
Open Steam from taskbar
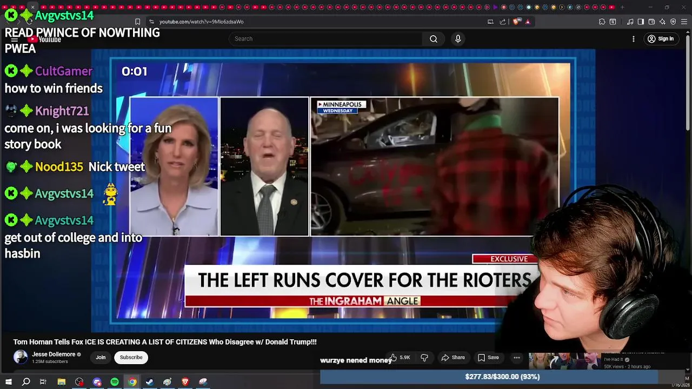click(150, 382)
